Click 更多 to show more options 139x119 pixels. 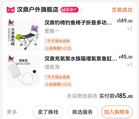12,112
